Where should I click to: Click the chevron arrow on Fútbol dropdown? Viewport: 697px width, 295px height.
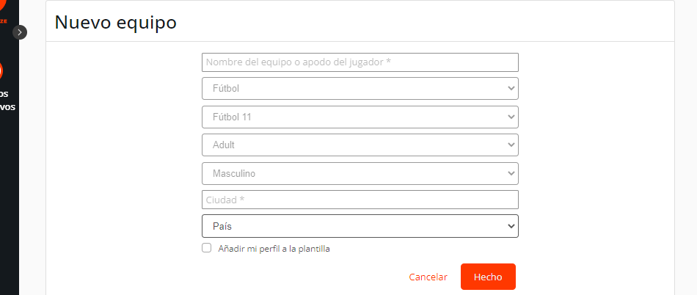tap(511, 89)
